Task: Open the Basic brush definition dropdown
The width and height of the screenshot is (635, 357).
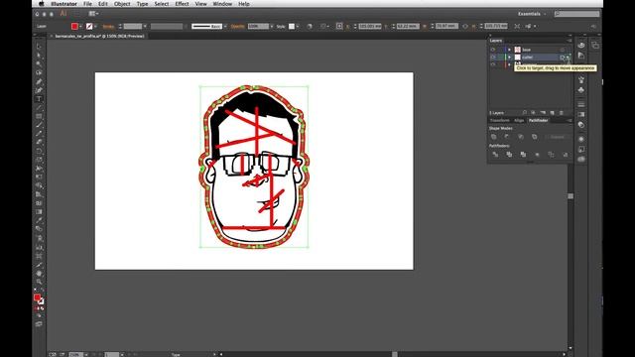Action: [x=225, y=27]
